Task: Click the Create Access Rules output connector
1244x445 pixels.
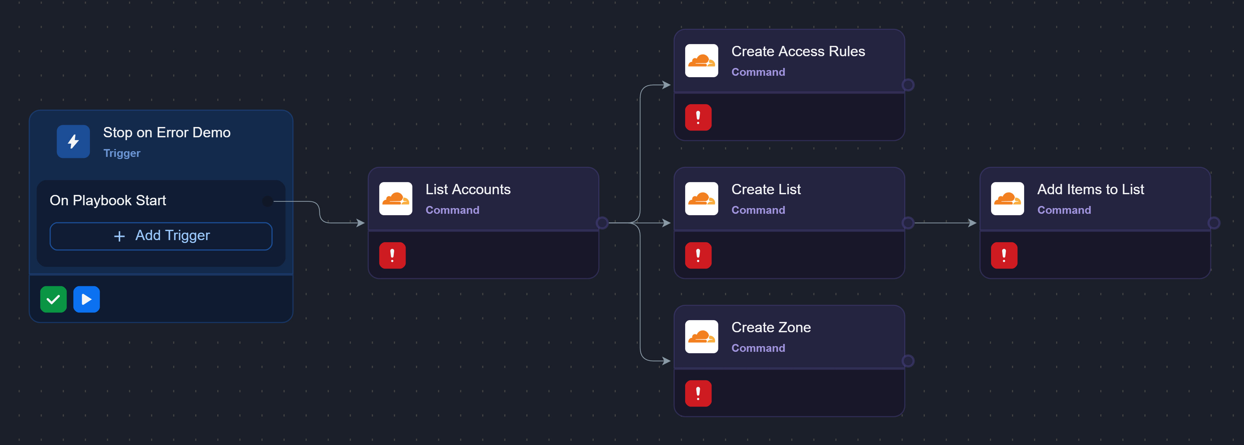Action: point(908,85)
